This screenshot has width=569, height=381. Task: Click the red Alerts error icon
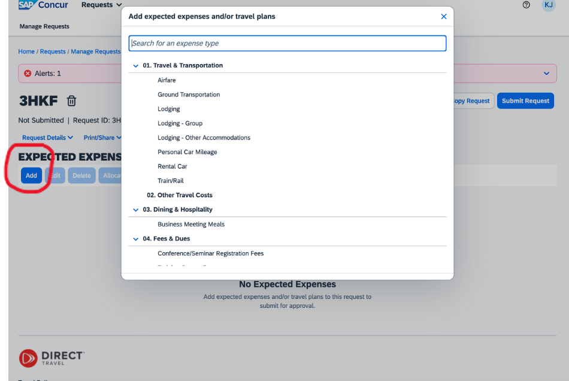(28, 74)
